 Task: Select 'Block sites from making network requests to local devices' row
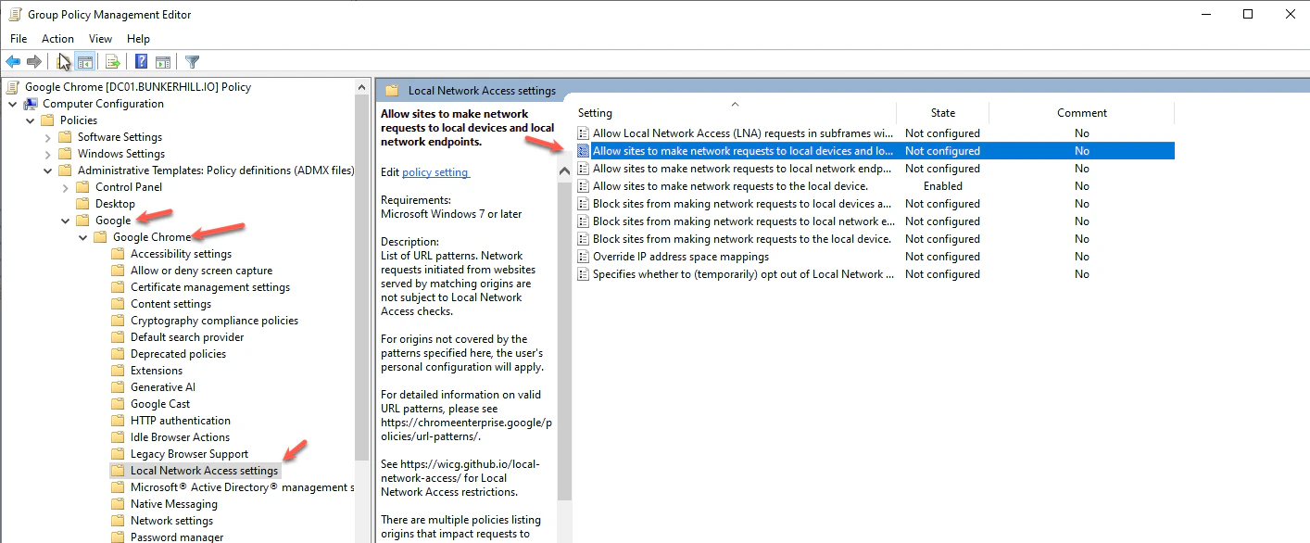[x=874, y=204]
